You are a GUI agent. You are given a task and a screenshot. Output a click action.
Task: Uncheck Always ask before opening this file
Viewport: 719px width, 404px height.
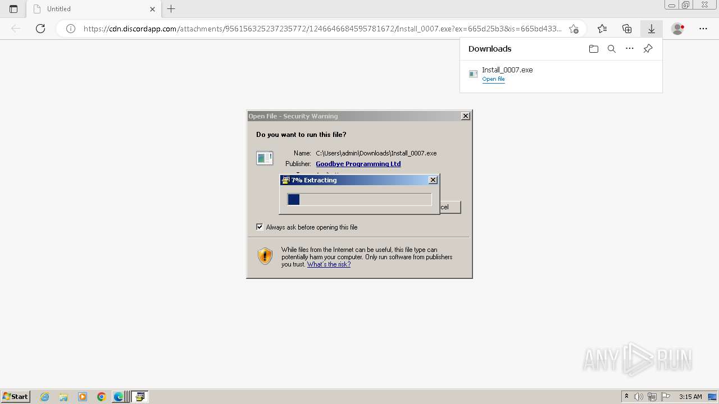tap(260, 227)
